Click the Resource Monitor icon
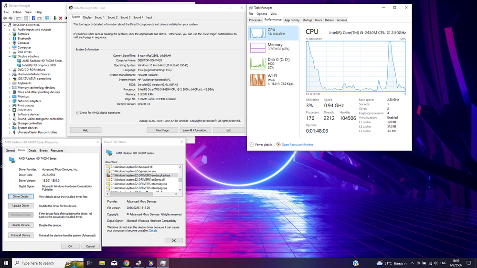This screenshot has width=477, height=268. [x=278, y=144]
